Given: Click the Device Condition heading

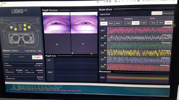Looking at the screenshot, I should 10,51.
